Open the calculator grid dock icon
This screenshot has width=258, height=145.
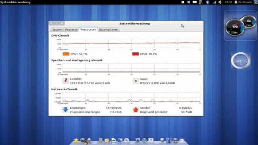point(100,140)
